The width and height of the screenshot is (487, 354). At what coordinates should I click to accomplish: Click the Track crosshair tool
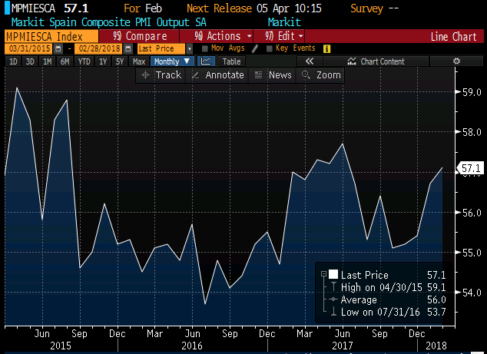(x=161, y=75)
